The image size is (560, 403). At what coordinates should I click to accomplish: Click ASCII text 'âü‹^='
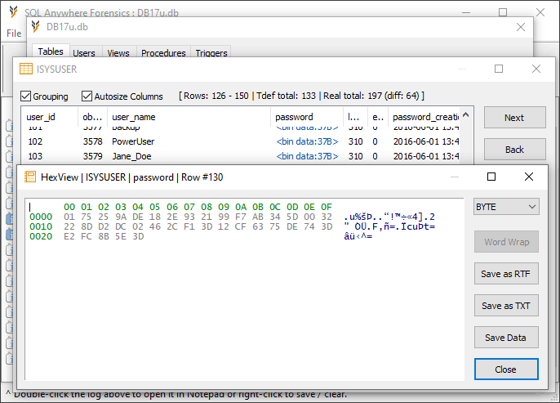coord(358,236)
